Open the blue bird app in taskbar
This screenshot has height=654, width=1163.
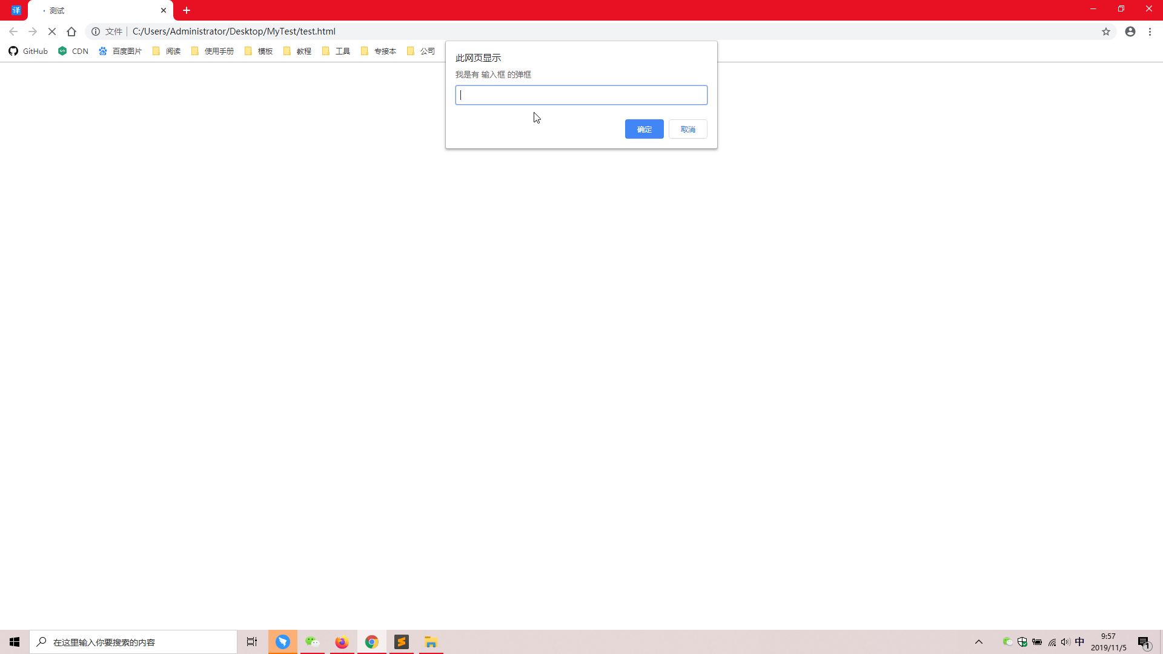click(283, 642)
